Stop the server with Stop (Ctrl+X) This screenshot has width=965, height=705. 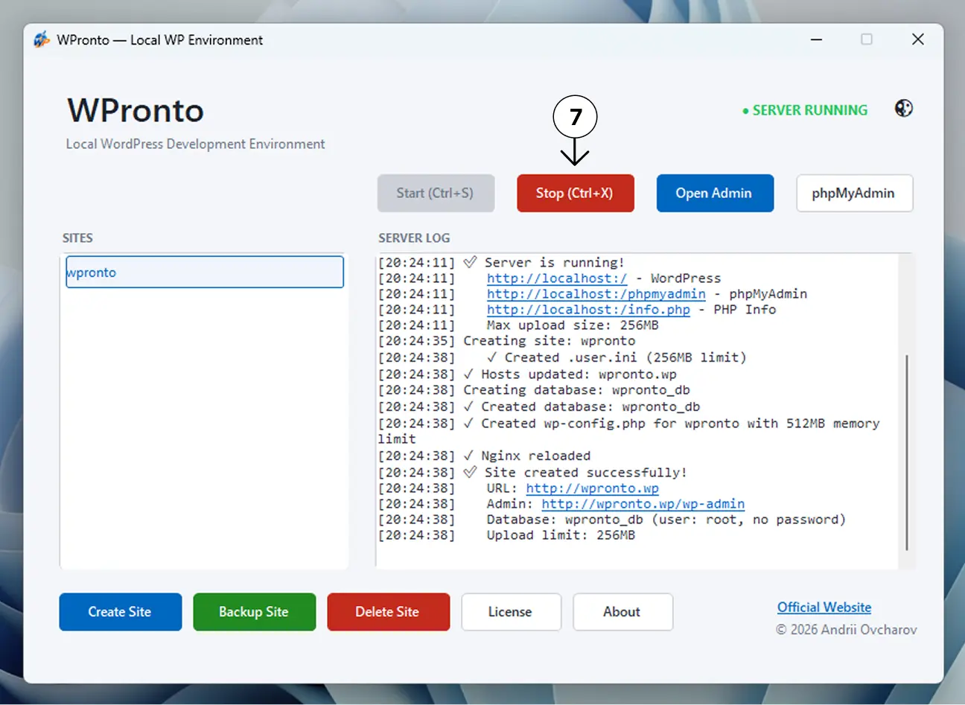coord(575,194)
